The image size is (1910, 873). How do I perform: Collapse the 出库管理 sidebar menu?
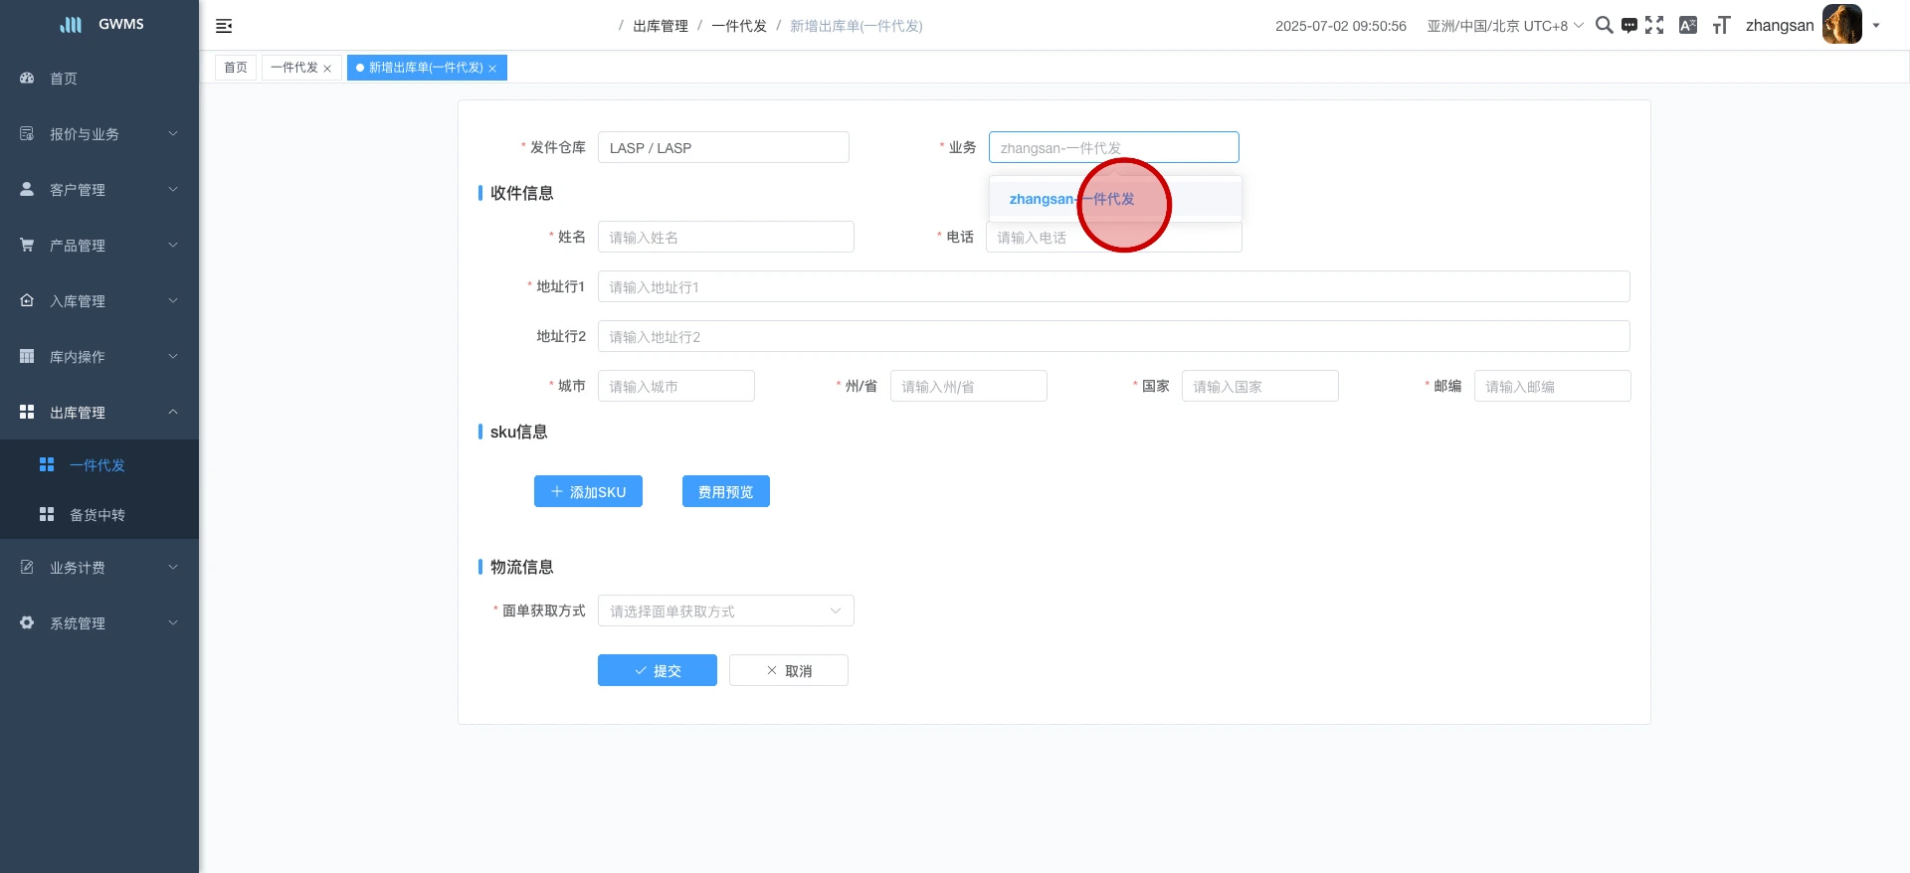point(99,413)
